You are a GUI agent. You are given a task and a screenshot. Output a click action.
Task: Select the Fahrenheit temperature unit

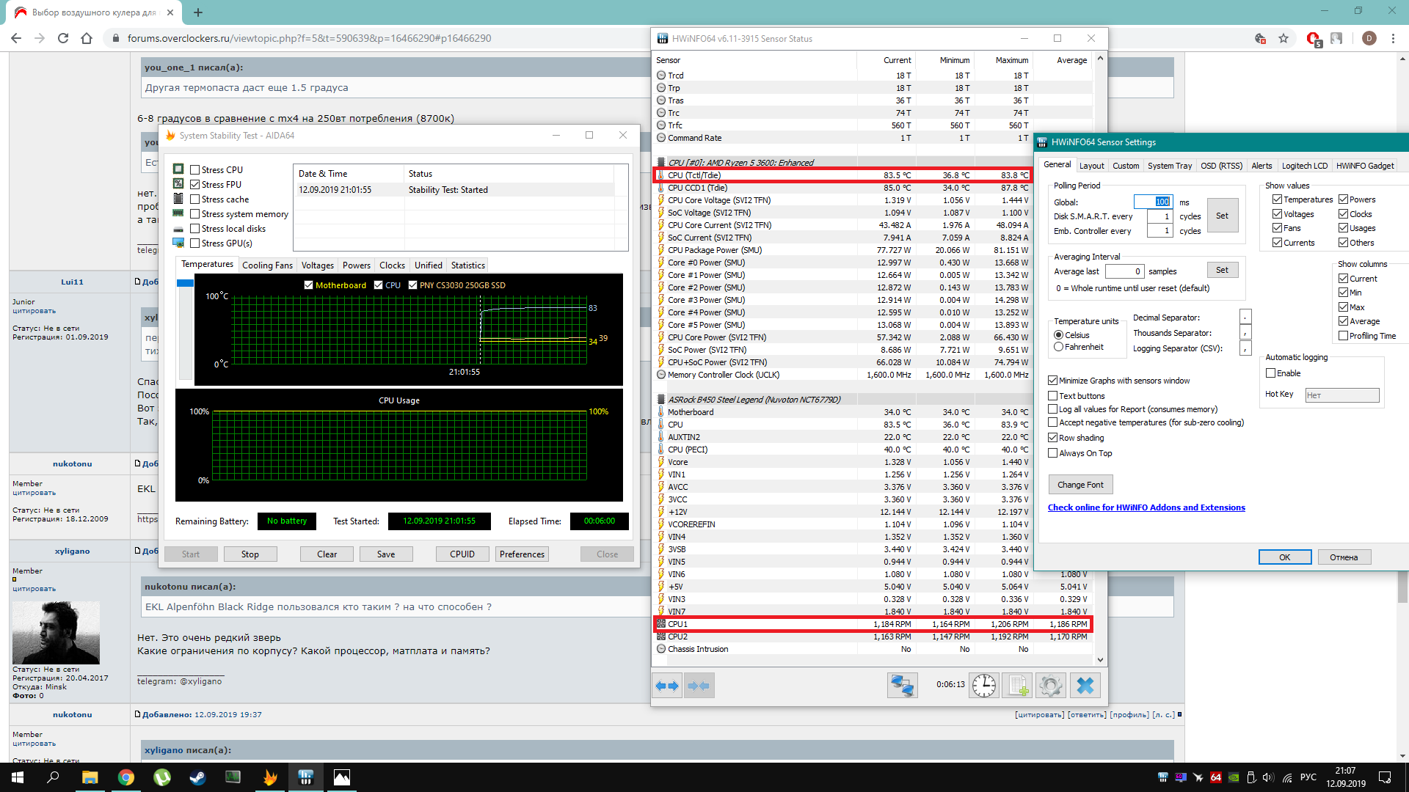(1058, 347)
